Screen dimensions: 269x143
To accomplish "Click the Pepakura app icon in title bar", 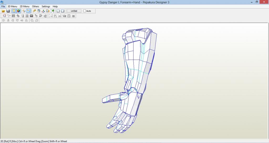I will (2, 2).
